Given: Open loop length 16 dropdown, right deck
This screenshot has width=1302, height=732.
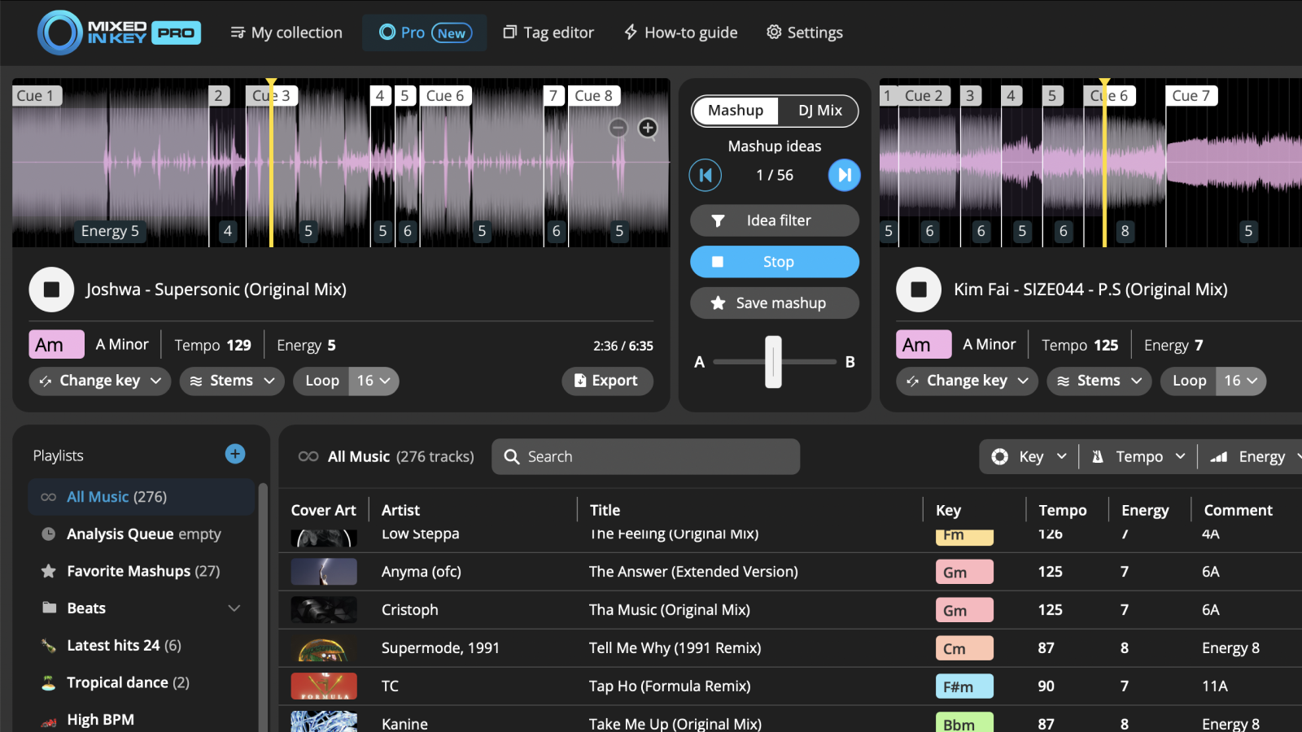Looking at the screenshot, I should pos(1241,381).
